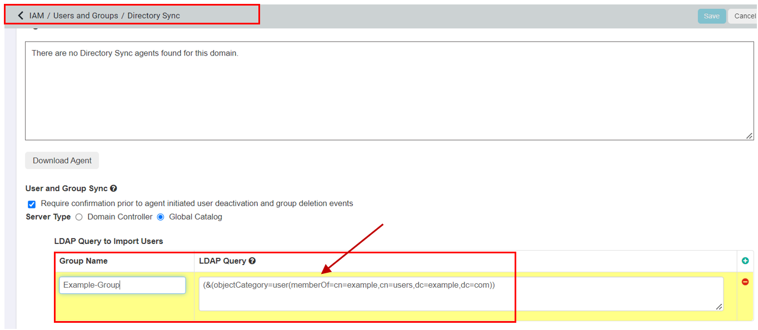Click the Group Name column header
The height and width of the screenshot is (330, 758).
(83, 261)
